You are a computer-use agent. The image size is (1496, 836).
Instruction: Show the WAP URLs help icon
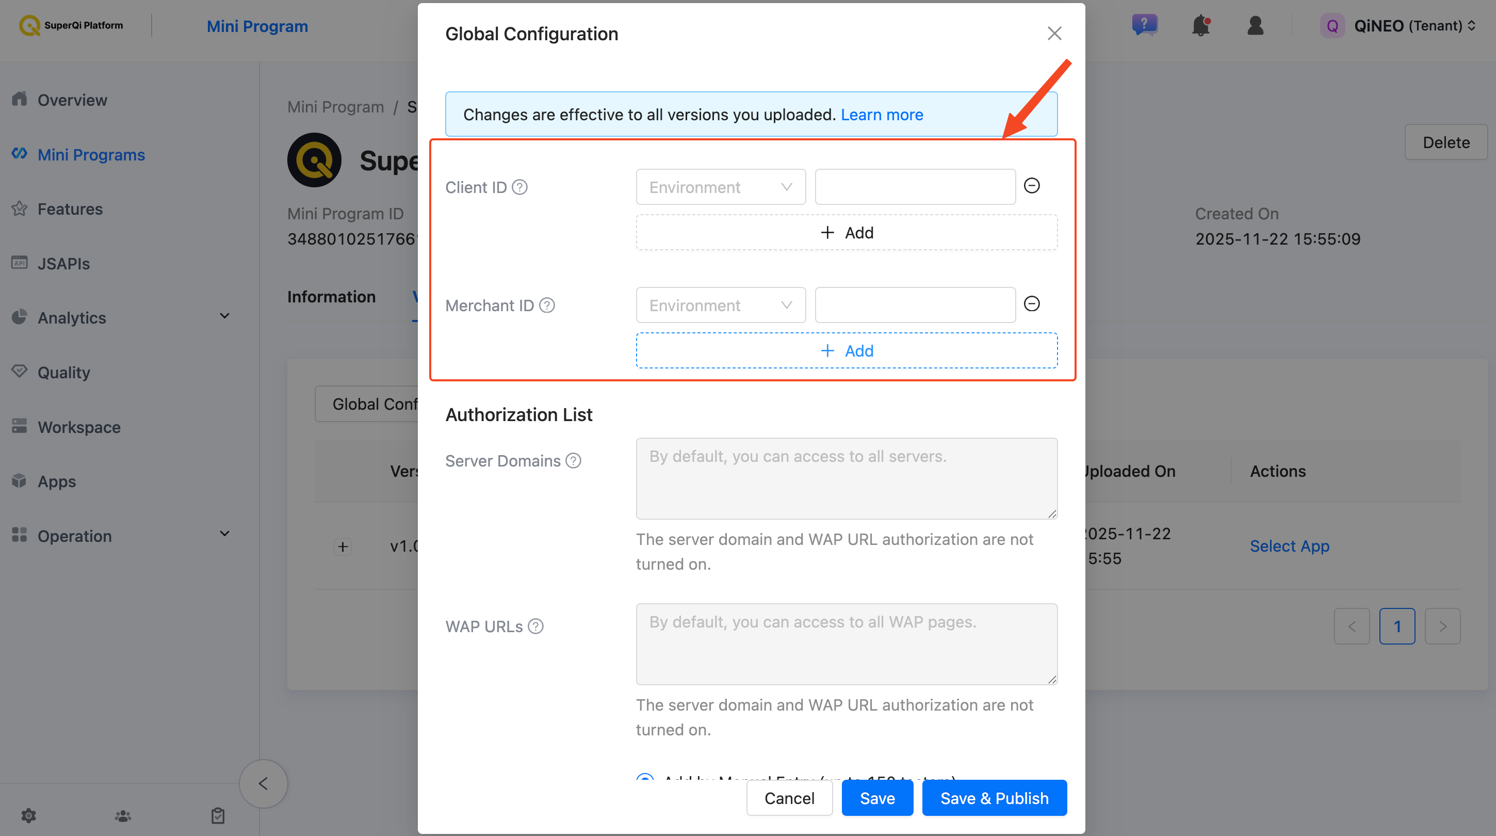535,626
